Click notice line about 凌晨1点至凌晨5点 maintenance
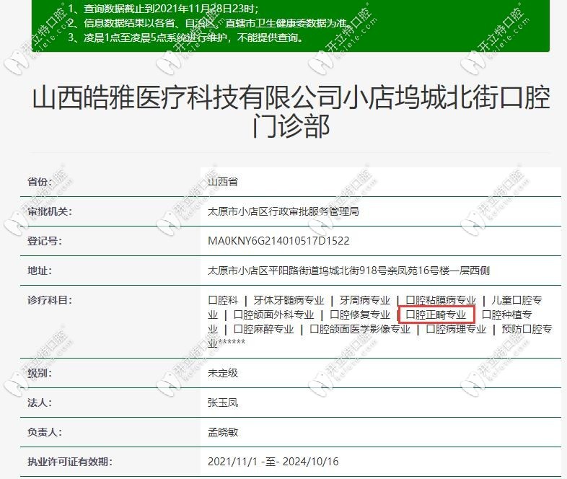 (186, 38)
